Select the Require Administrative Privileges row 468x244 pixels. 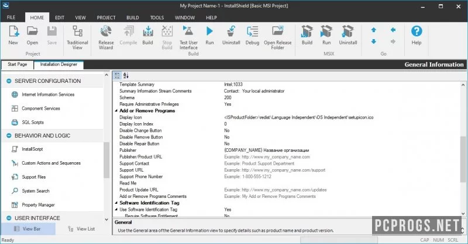coord(287,104)
